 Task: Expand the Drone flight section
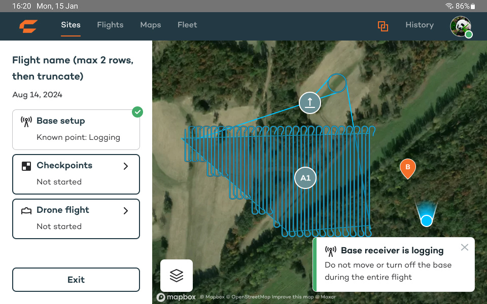coord(125,210)
